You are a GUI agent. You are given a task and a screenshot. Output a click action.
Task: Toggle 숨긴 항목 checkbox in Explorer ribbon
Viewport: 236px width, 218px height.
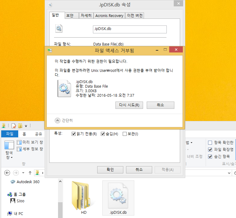(210, 156)
